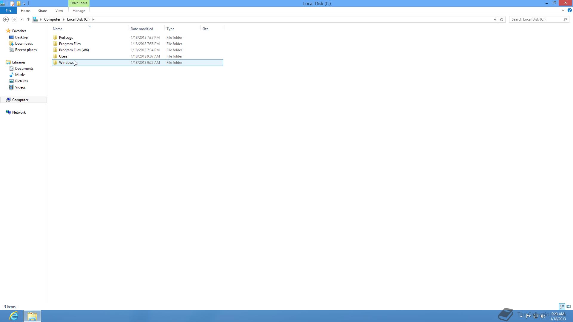
Task: Click Computer in the address breadcrumb
Action: point(52,19)
